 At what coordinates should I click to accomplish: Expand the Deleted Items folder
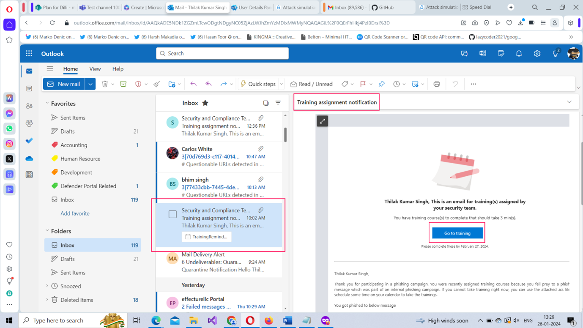point(47,300)
